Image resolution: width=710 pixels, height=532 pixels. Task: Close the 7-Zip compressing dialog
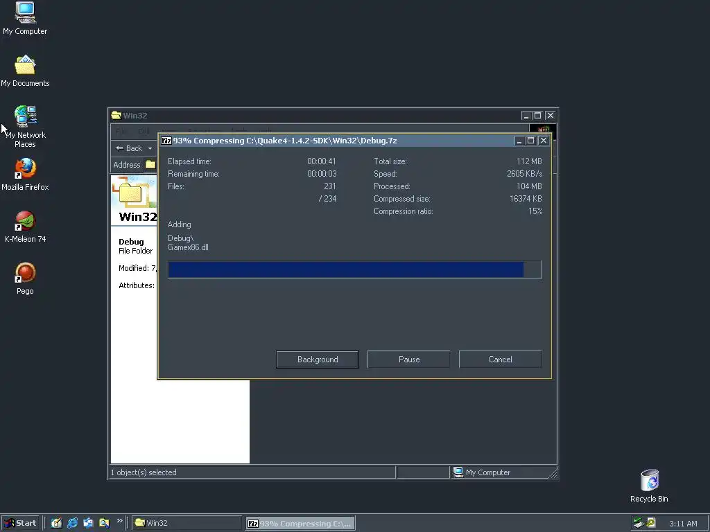[544, 141]
